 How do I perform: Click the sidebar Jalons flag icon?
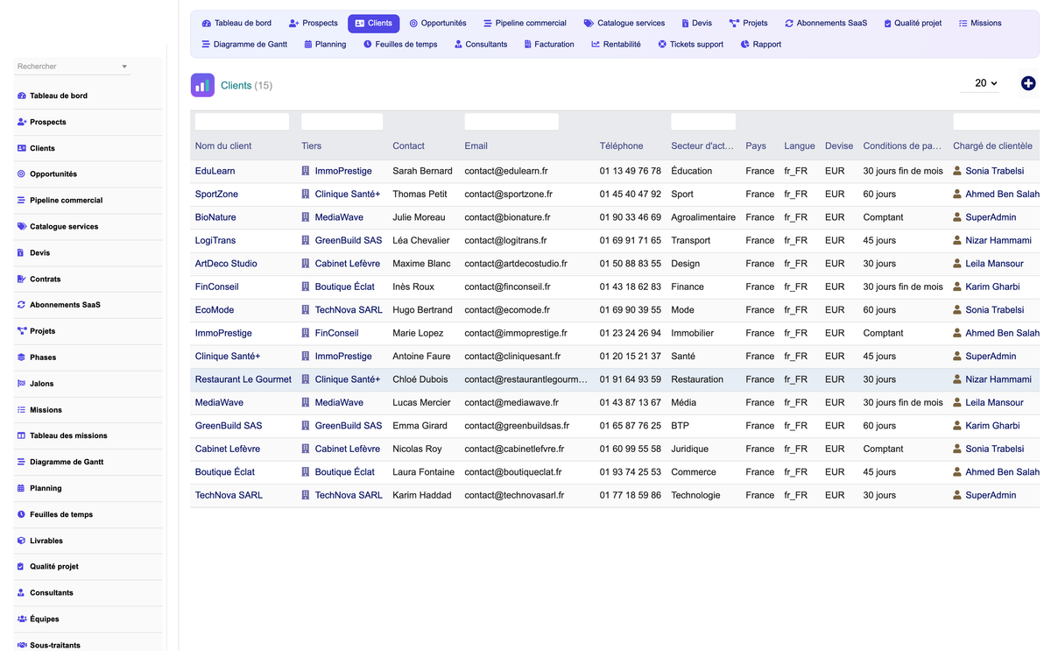[x=22, y=384]
